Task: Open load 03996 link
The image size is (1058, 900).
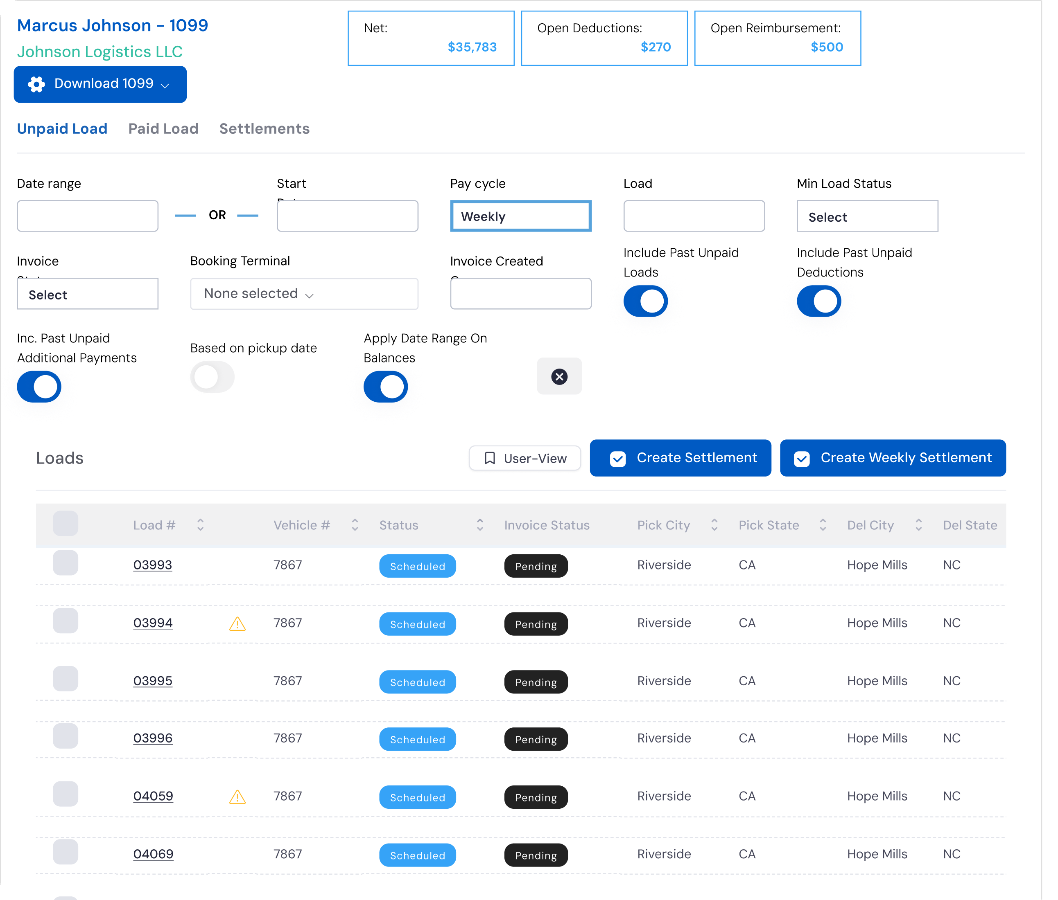Action: tap(153, 738)
